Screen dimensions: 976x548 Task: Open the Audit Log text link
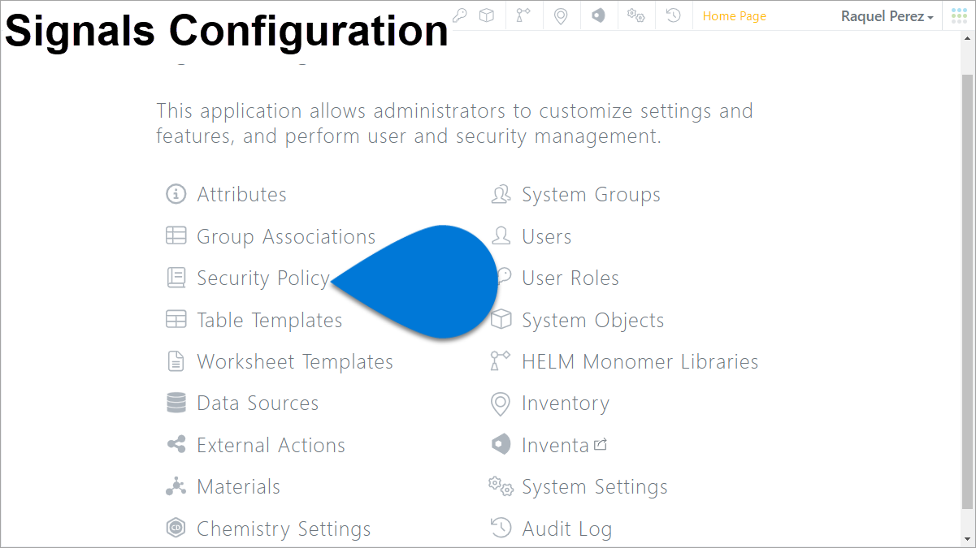[566, 529]
